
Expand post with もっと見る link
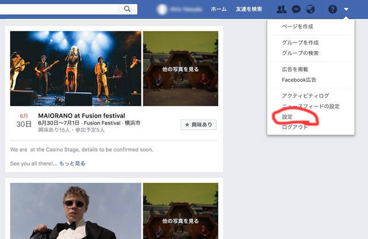pyautogui.click(x=72, y=163)
